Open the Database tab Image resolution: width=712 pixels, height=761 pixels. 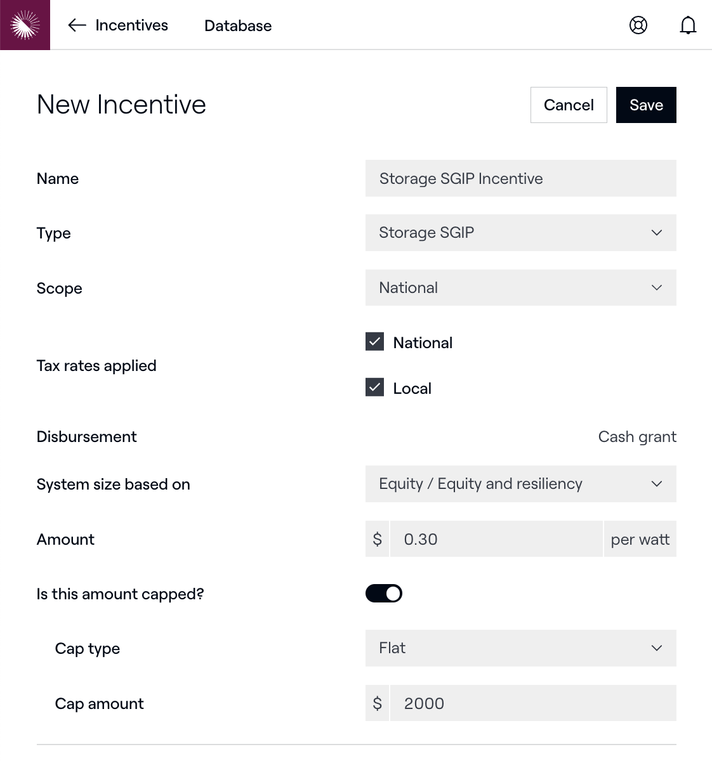click(238, 26)
